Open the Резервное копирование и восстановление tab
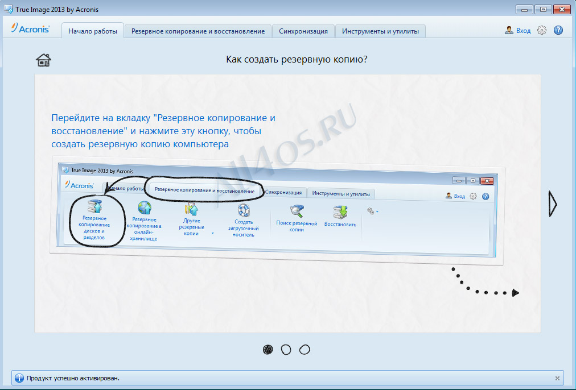The width and height of the screenshot is (576, 390). 198,31
